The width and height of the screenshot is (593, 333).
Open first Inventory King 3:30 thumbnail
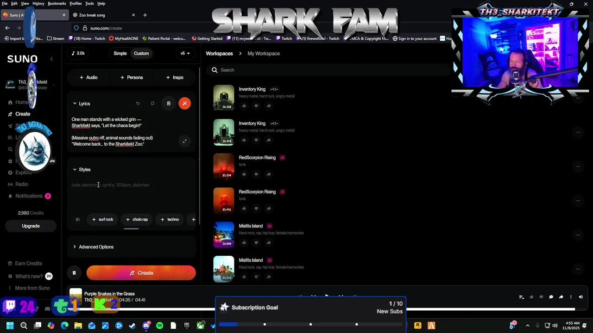[224, 98]
